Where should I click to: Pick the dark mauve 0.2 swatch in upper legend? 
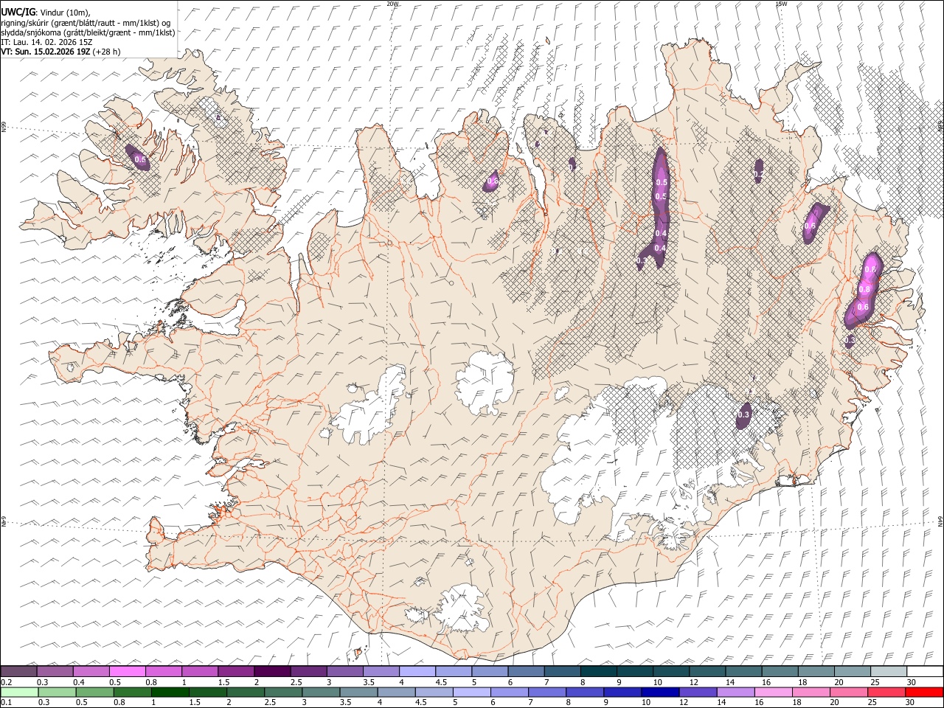[19, 671]
